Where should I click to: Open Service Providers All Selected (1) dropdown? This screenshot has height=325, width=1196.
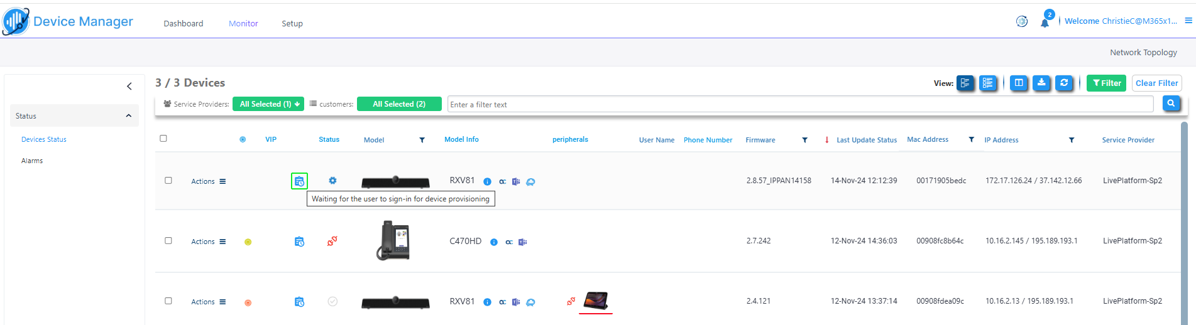(268, 104)
